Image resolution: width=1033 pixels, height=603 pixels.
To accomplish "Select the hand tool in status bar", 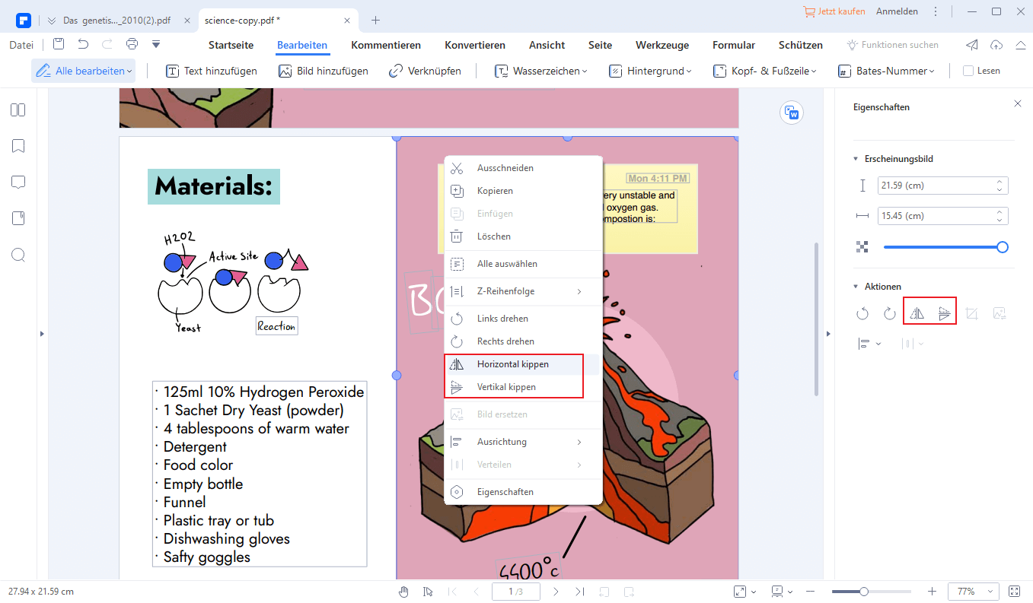I will pyautogui.click(x=404, y=592).
